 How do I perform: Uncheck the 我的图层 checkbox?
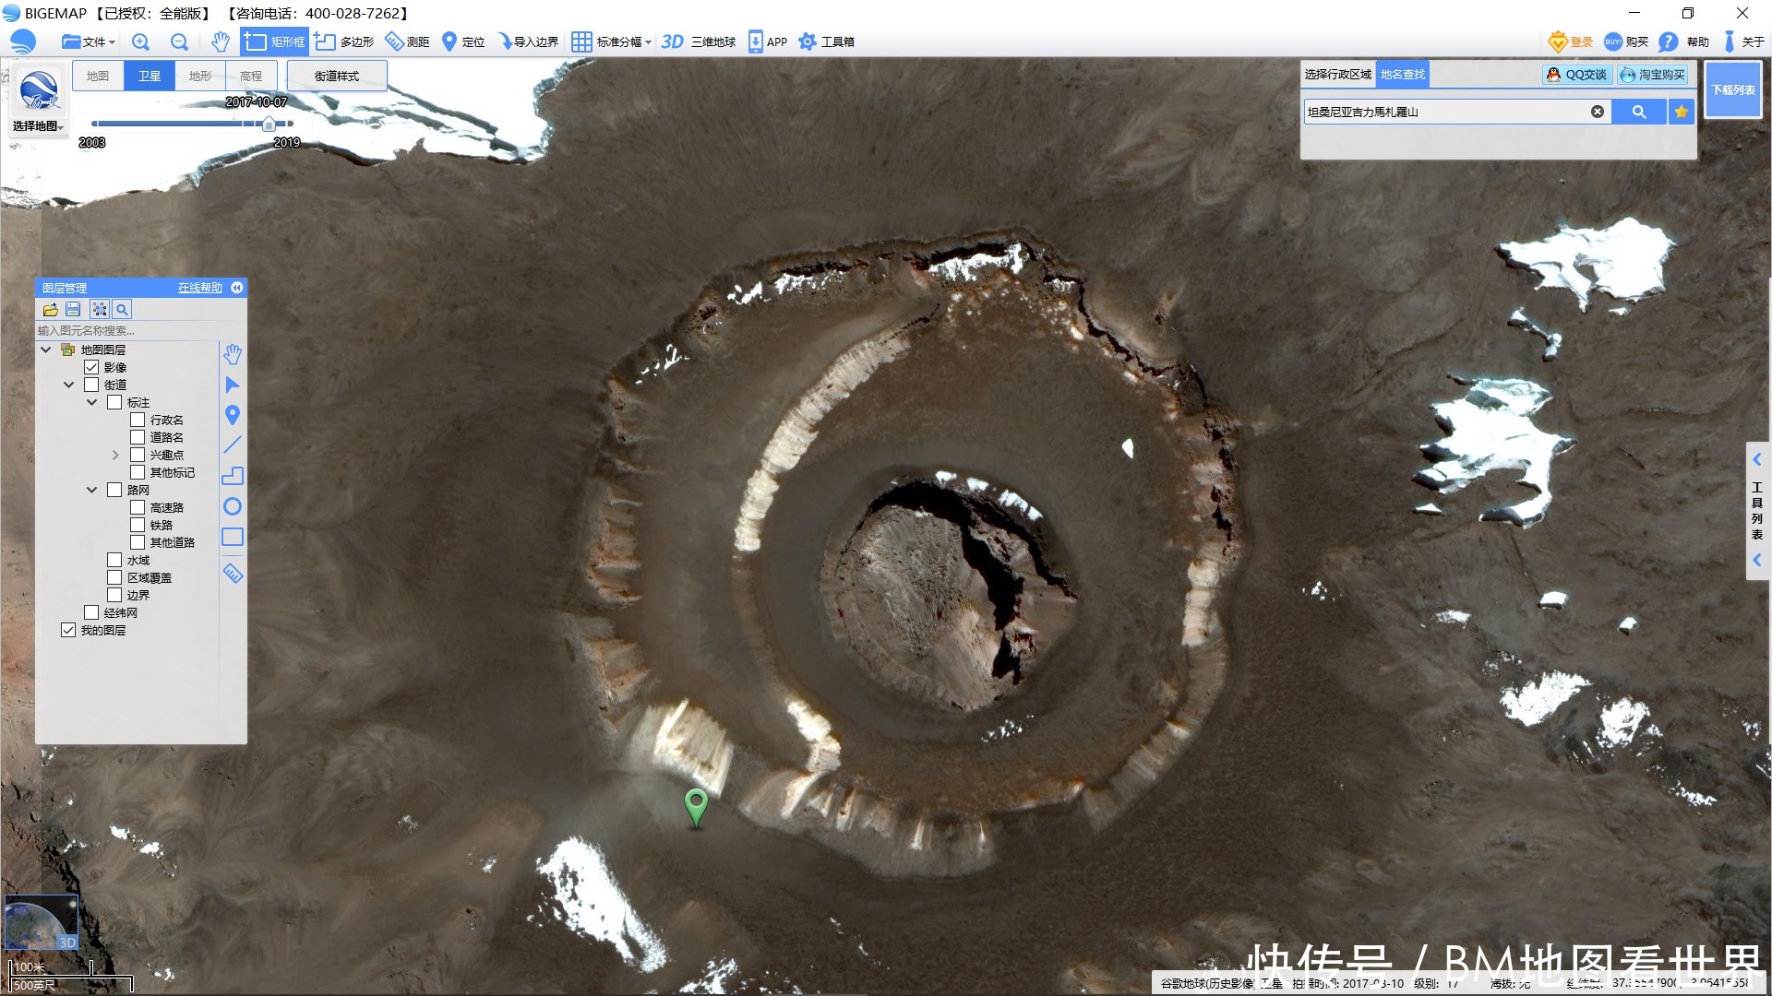[x=68, y=630]
